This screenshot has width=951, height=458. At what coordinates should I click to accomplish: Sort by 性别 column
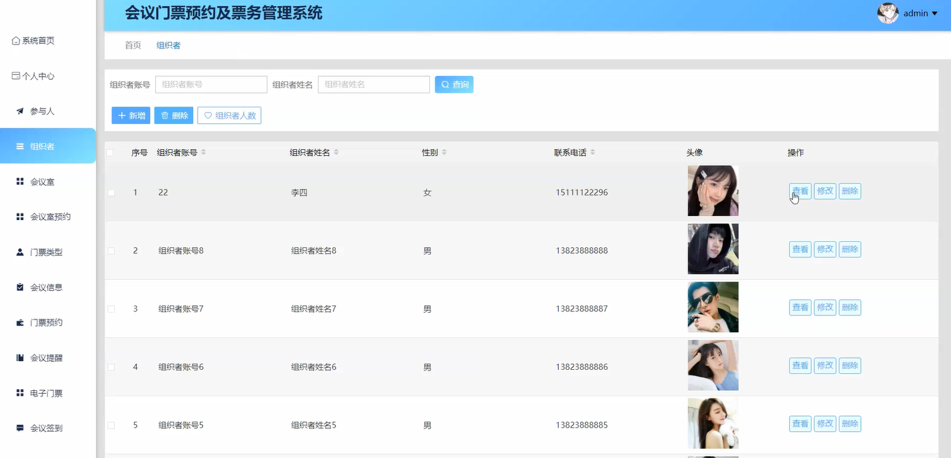click(444, 152)
